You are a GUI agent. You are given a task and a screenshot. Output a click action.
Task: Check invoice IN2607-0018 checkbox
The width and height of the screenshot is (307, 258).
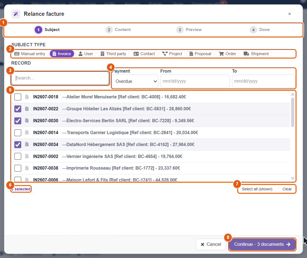[x=18, y=97]
